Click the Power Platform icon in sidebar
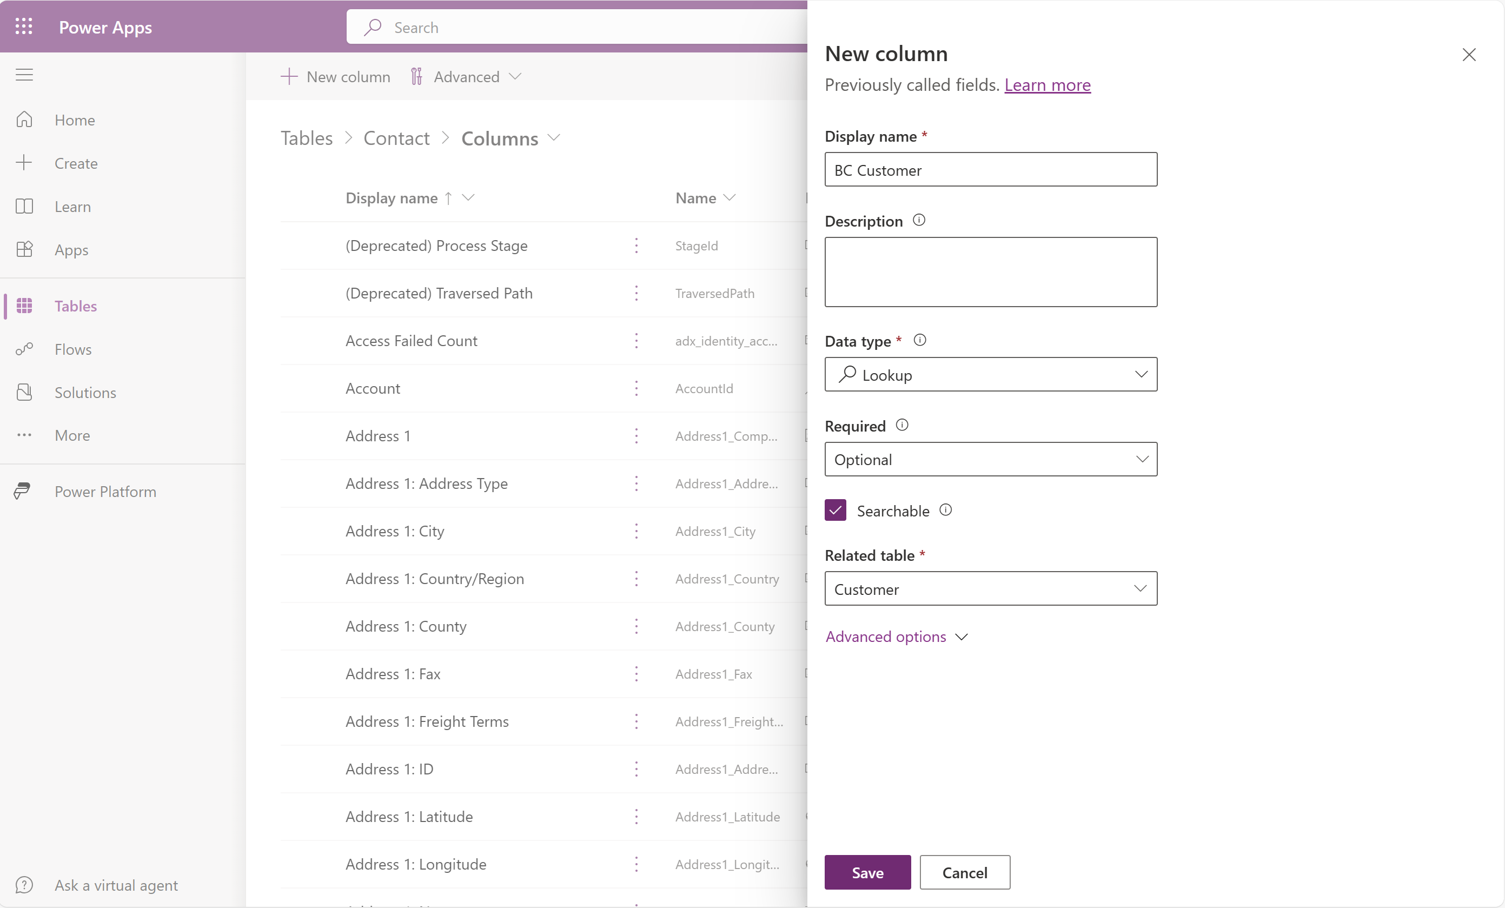The image size is (1505, 908). click(24, 491)
